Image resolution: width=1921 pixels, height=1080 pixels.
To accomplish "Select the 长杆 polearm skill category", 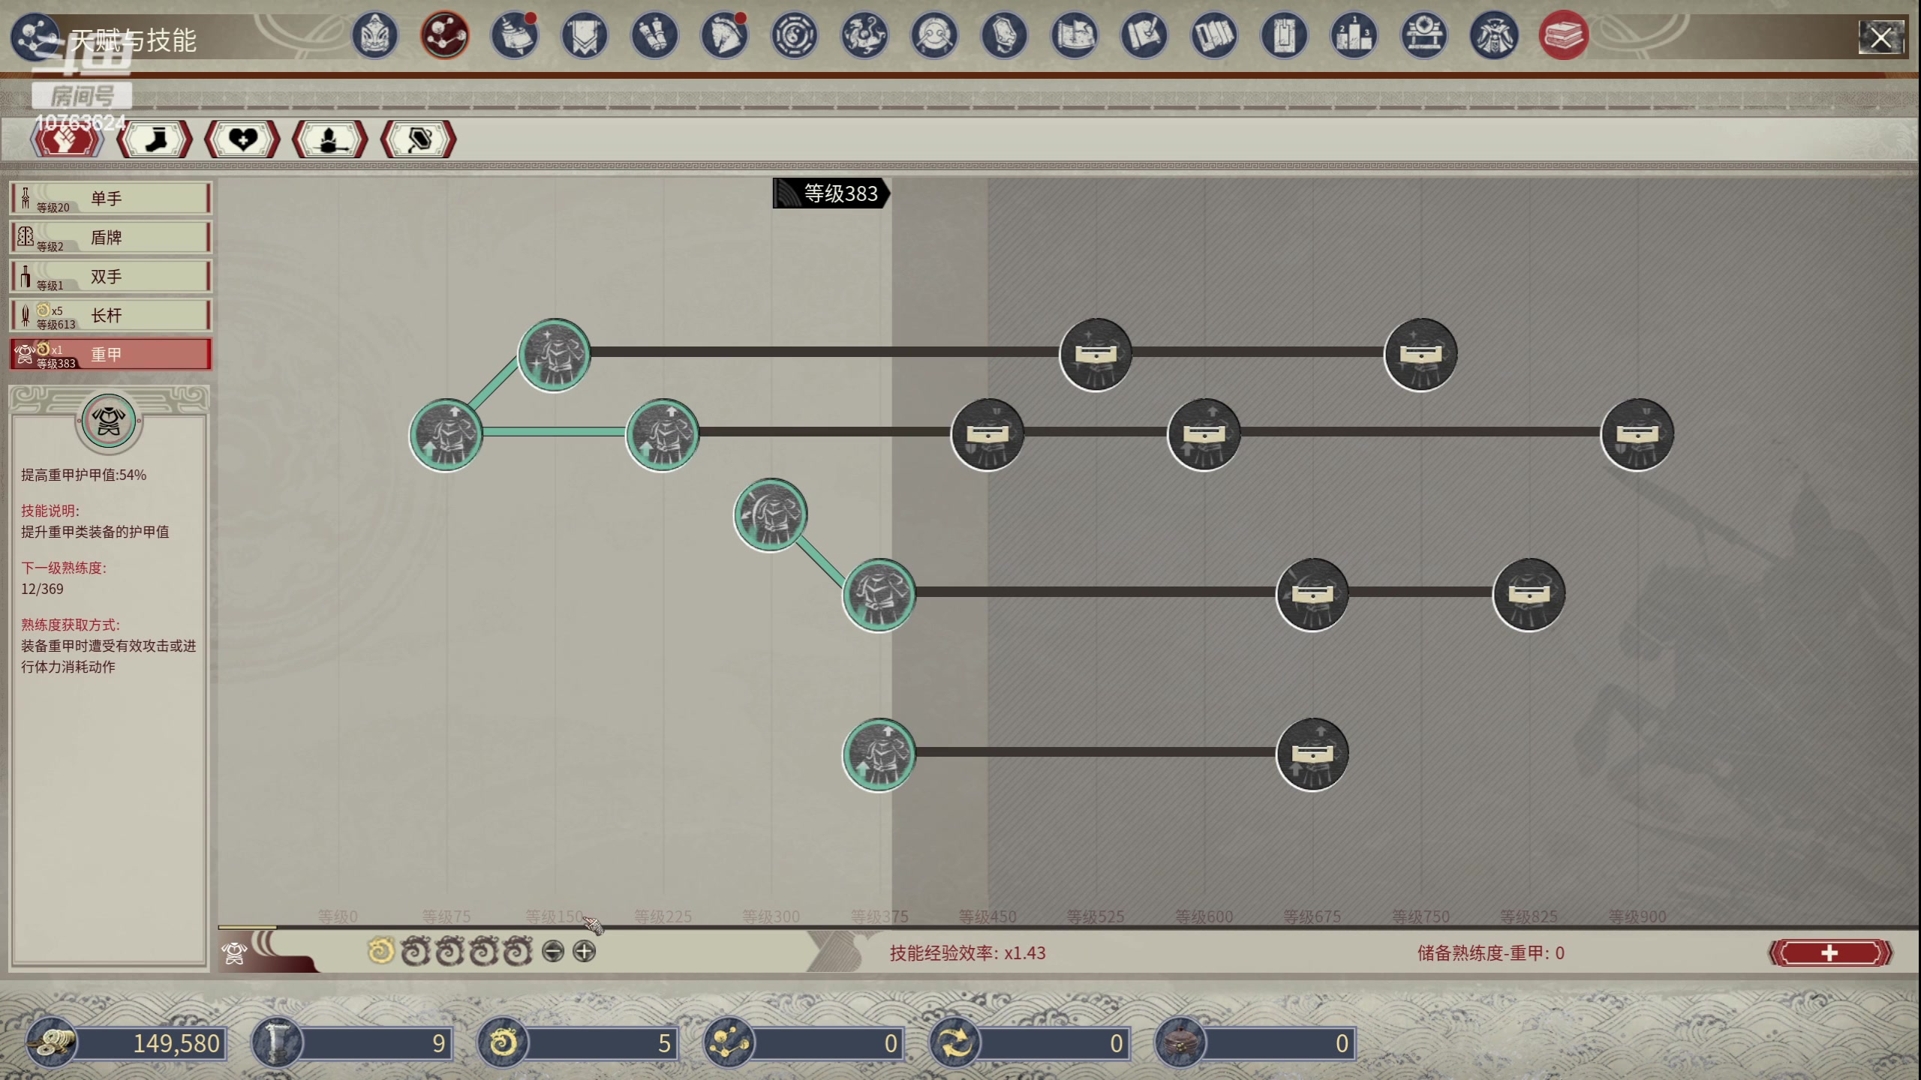I will tap(110, 315).
